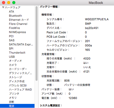Open PCI hardware entry
The image size is (114, 108).
[11, 36]
